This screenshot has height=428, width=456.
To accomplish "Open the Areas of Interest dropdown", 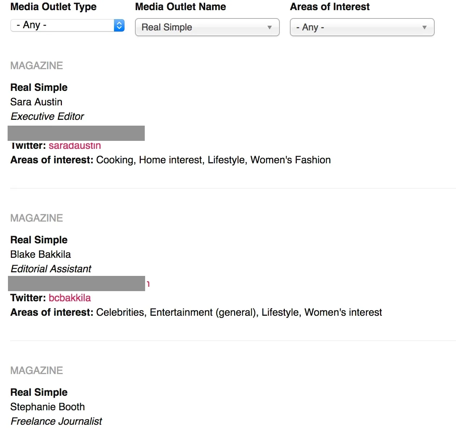I will click(362, 27).
